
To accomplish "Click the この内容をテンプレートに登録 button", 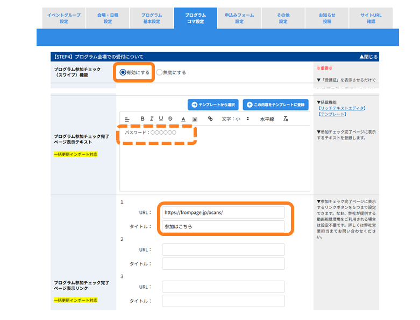I will point(276,105).
